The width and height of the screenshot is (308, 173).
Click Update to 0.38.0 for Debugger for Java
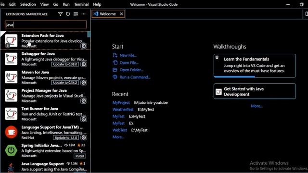click(65, 64)
